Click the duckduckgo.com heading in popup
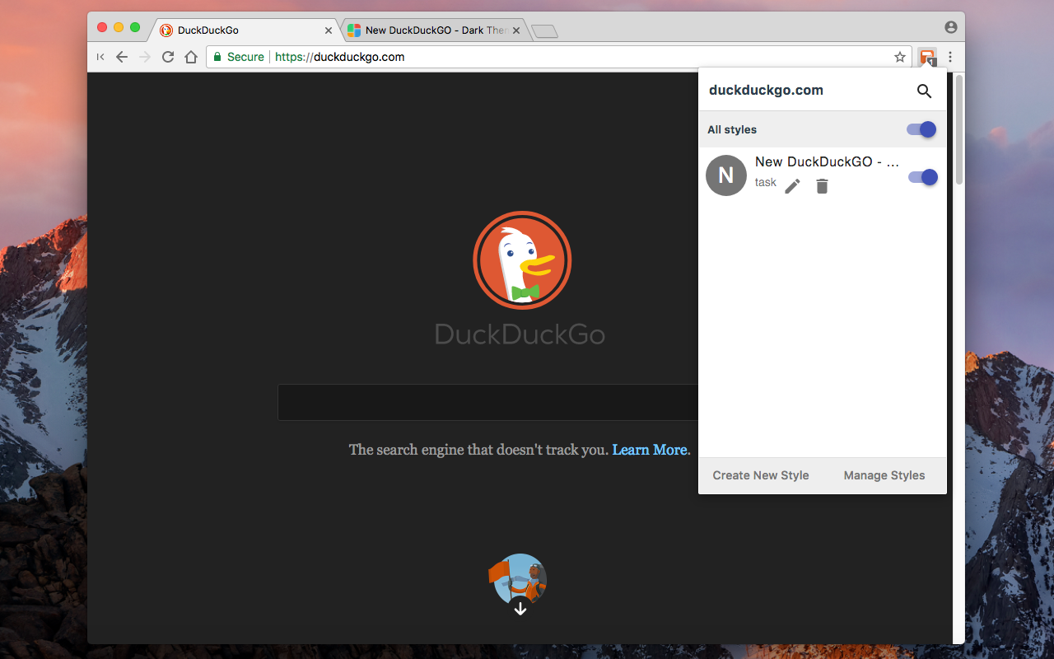The height and width of the screenshot is (659, 1054). 766,91
